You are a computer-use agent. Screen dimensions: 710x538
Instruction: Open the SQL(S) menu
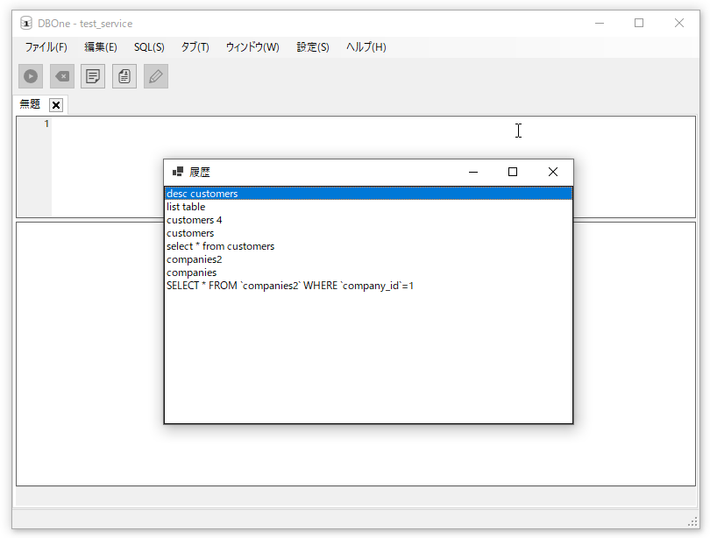pyautogui.click(x=149, y=47)
